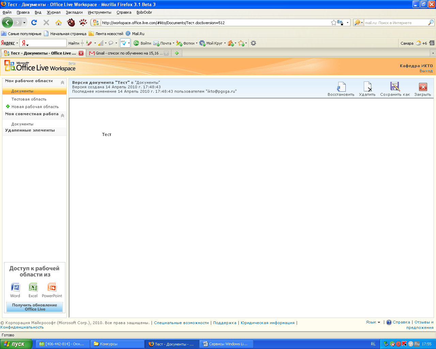The height and width of the screenshot is (349, 436).
Task: Click the Найти search button
Action: pos(74,43)
